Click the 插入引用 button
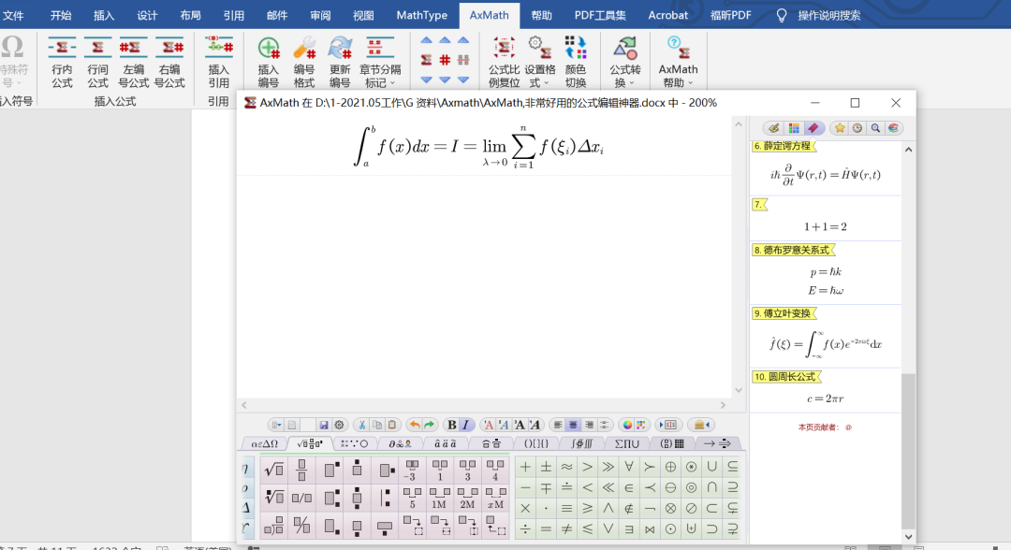This screenshot has height=550, width=1011. click(218, 62)
